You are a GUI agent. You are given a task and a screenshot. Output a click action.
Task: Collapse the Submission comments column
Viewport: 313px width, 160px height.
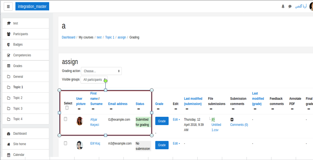click(233, 109)
